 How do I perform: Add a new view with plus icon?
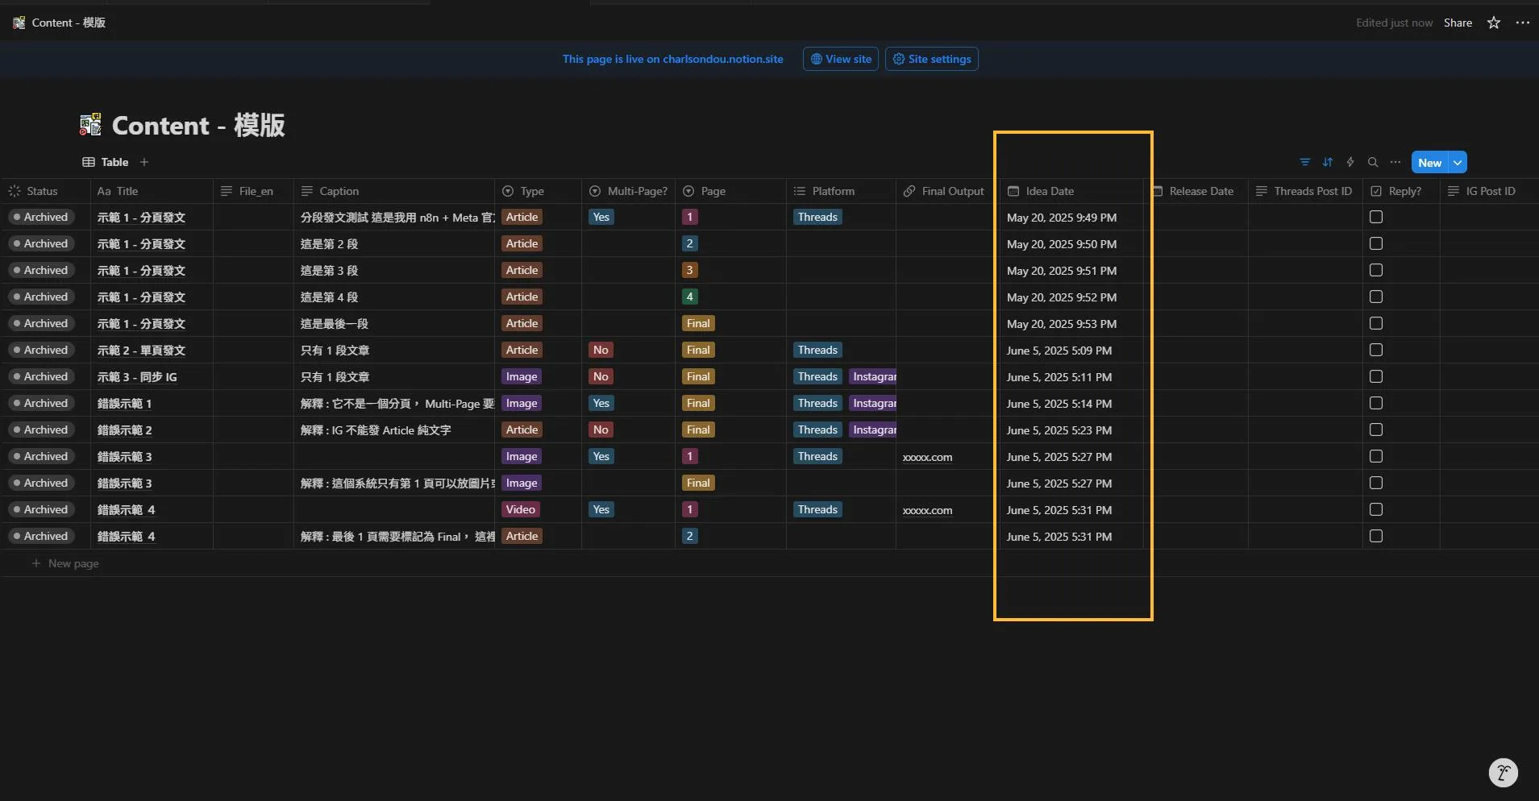click(144, 162)
